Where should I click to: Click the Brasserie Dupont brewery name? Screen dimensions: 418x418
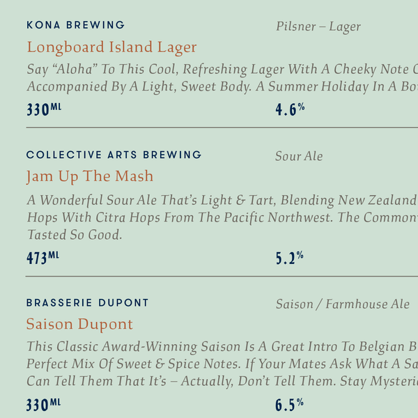(x=88, y=303)
